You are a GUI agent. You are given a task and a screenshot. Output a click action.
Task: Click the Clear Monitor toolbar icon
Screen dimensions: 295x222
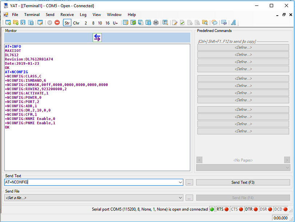125,23
